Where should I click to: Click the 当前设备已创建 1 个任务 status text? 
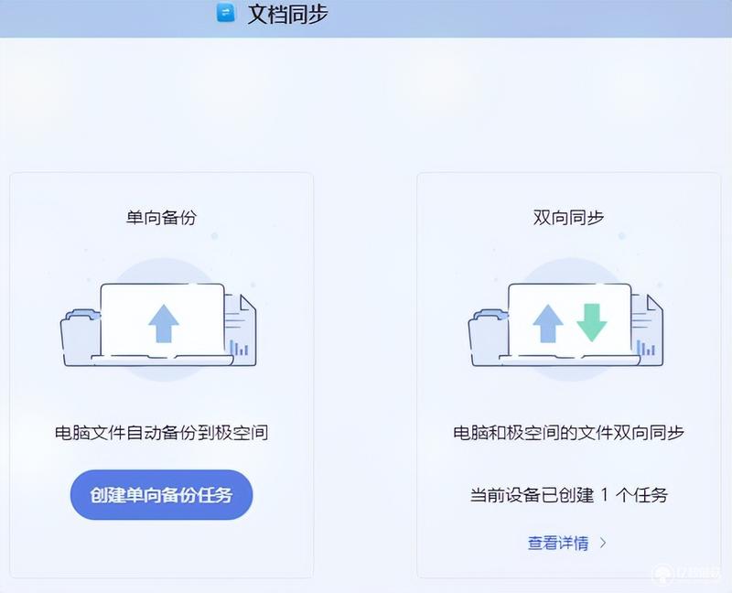click(x=568, y=495)
